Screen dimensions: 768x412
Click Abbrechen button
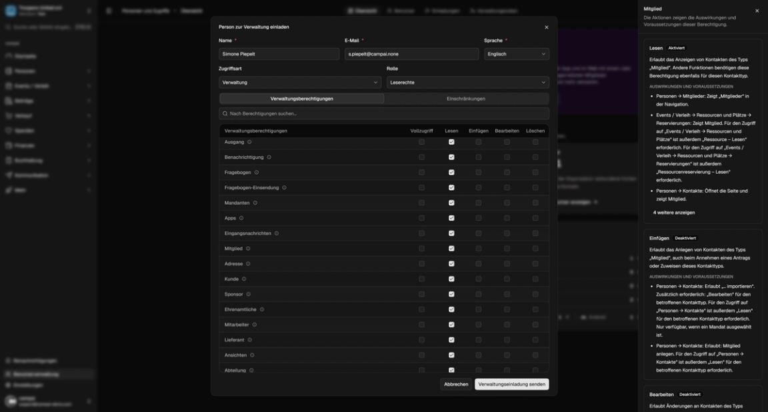(456, 384)
